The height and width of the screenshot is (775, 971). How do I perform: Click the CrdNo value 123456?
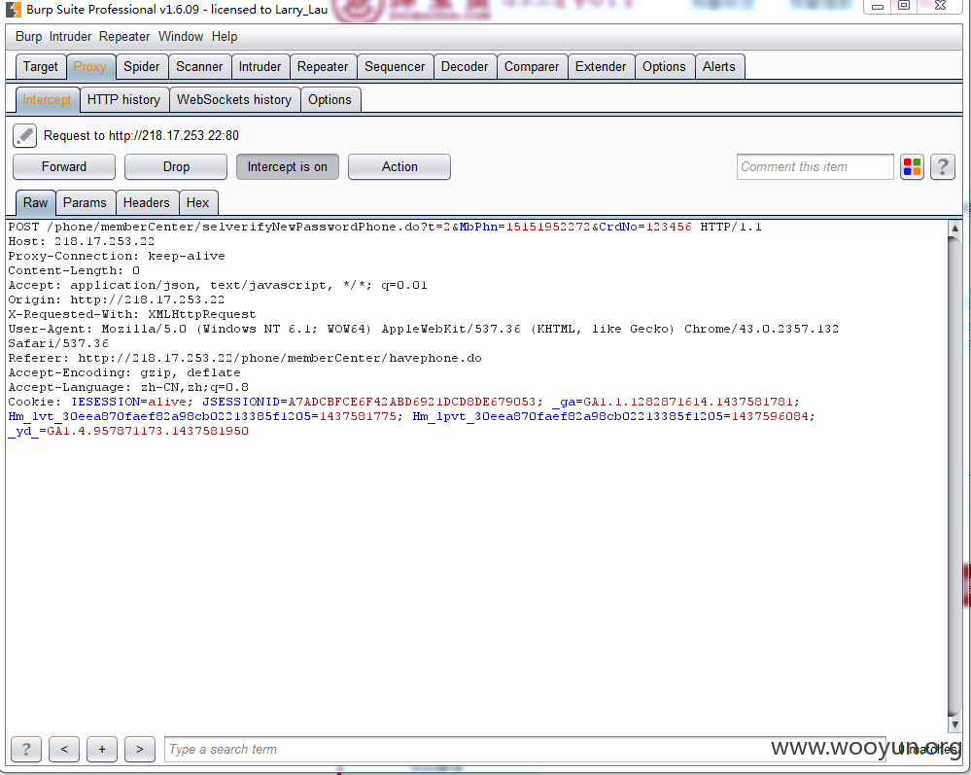[x=669, y=227]
